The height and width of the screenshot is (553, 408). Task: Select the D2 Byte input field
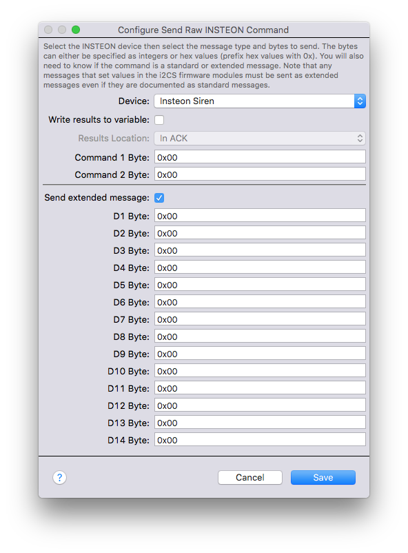click(260, 233)
